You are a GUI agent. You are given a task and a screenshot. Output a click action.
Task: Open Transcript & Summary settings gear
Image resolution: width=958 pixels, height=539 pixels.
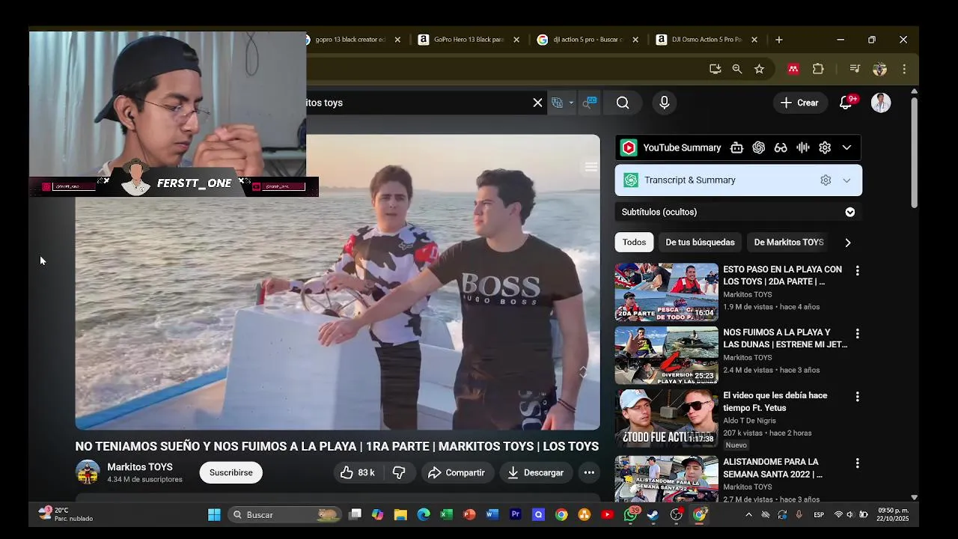[826, 180]
